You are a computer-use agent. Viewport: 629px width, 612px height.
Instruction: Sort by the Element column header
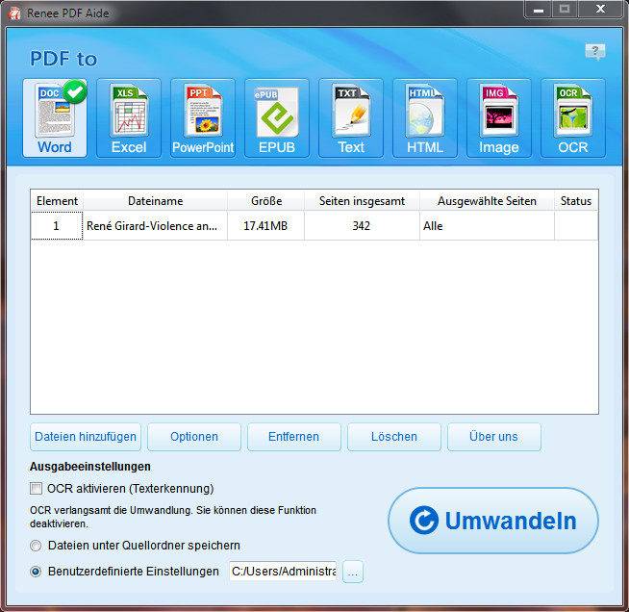point(57,201)
